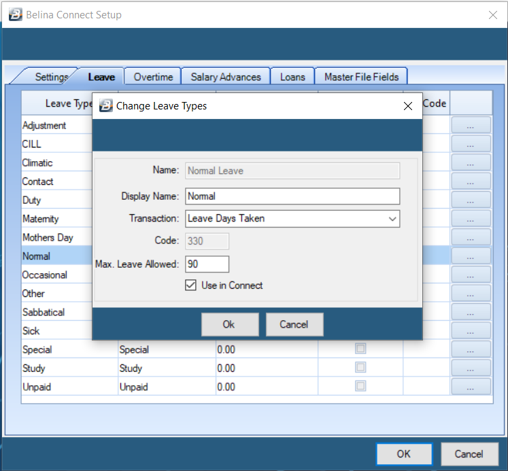Select the Occasional leave type row

(57, 275)
